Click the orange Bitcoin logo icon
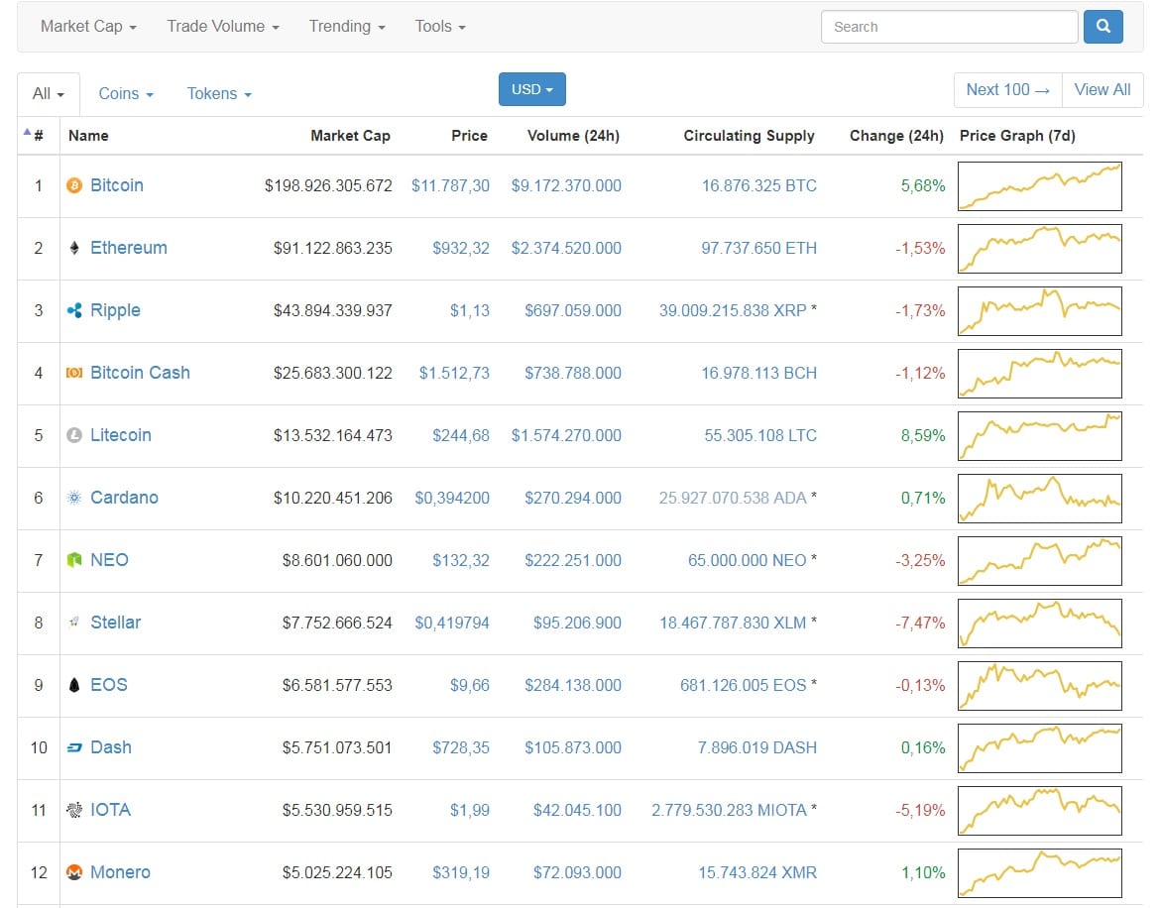Screen dimensions: 1160x908 point(74,185)
